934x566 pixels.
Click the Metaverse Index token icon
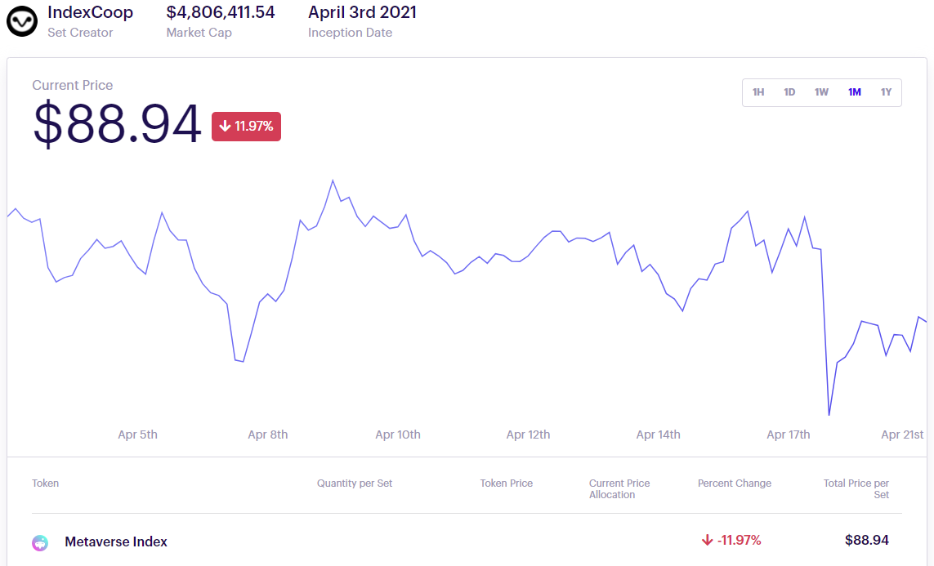pyautogui.click(x=40, y=542)
